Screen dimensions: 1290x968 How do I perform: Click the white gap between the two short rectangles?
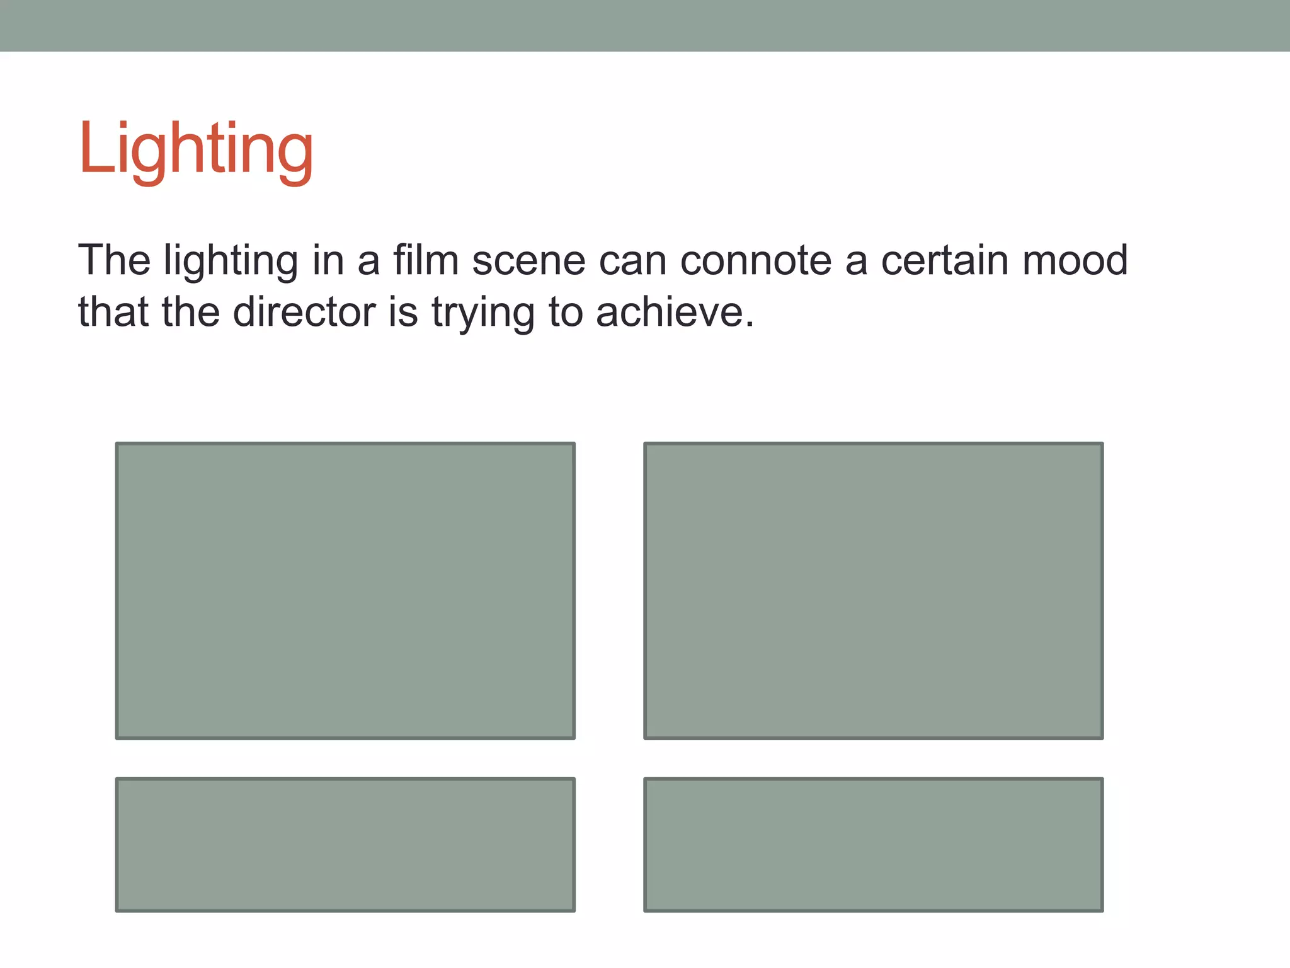tap(609, 844)
